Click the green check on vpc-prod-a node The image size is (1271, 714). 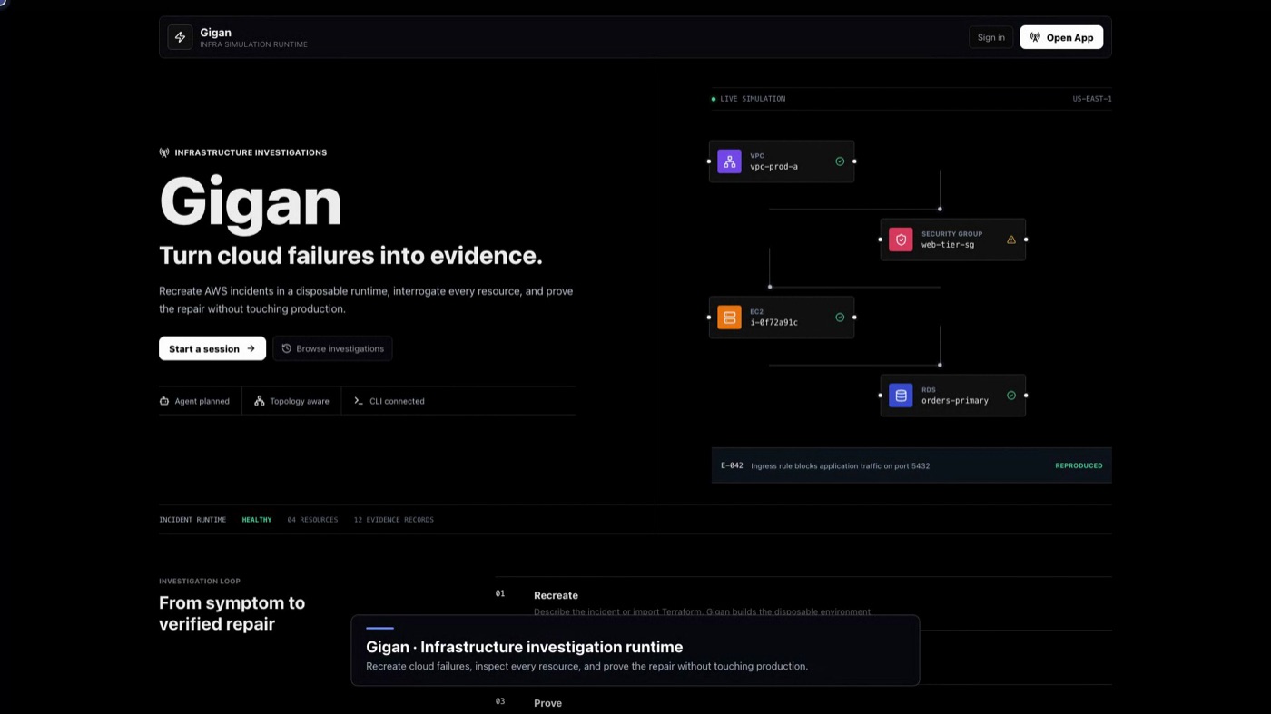[840, 161]
